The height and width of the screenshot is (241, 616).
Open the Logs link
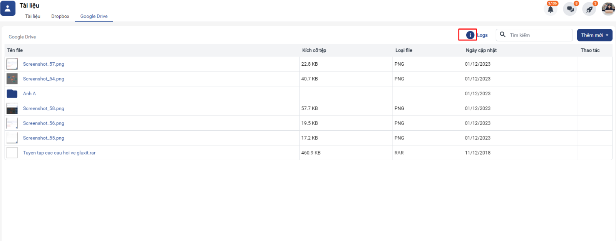(x=482, y=35)
